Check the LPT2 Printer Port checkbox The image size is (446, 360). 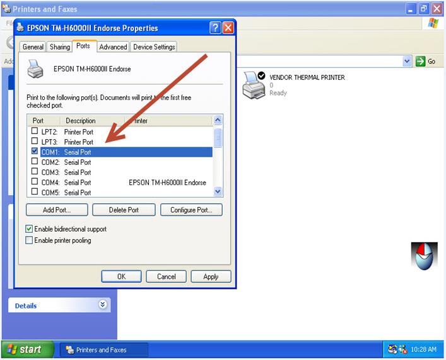(x=35, y=131)
